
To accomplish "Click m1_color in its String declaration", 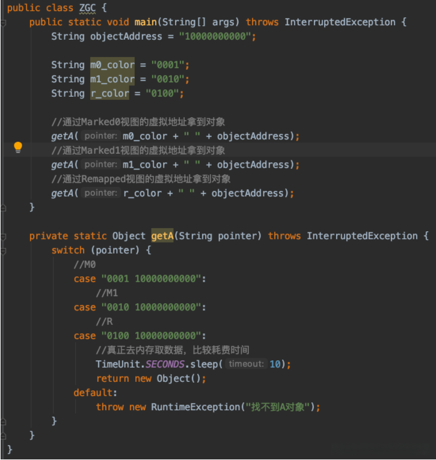I will coord(112,79).
